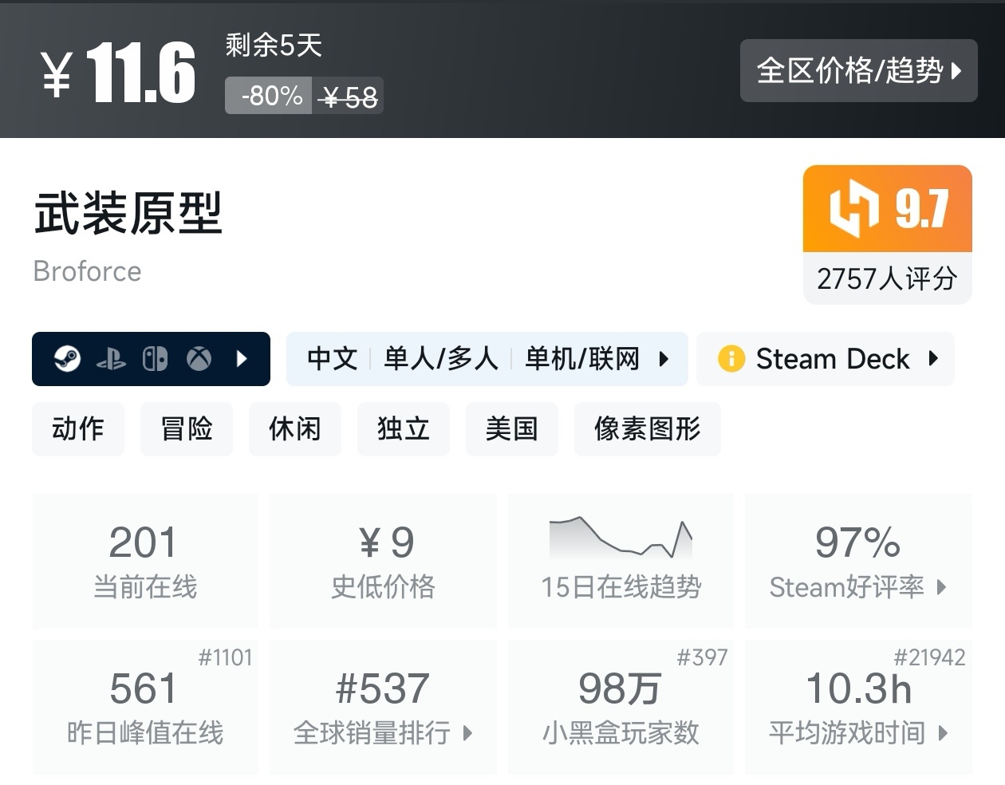Image resolution: width=1005 pixels, height=785 pixels.
Task: Open the Steam Deck compatibility arrow
Action: tap(933, 359)
